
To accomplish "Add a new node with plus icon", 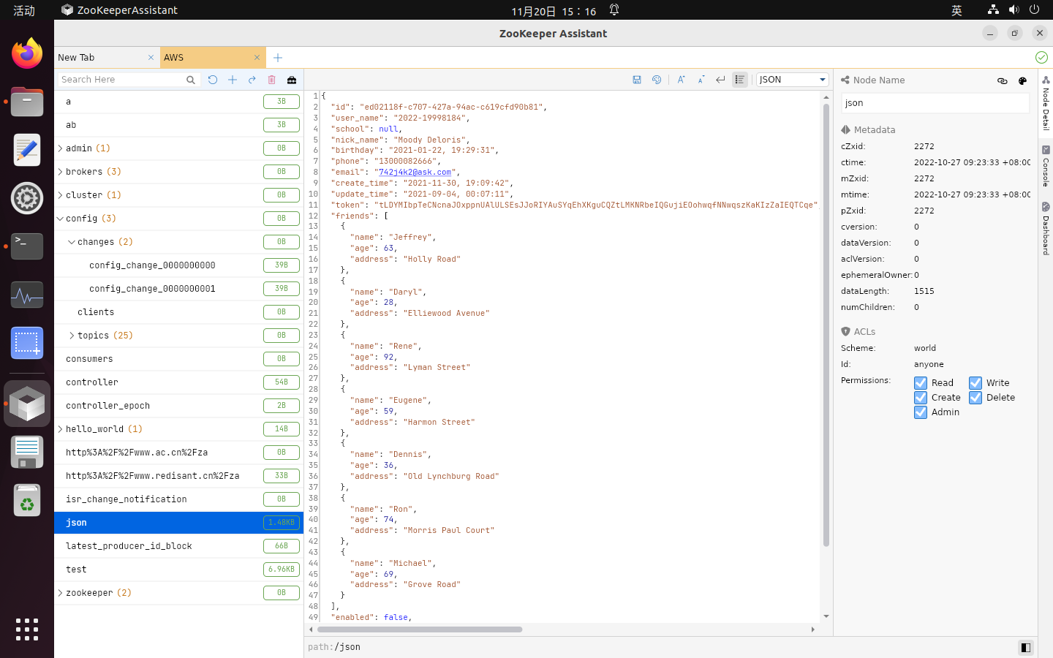I will tap(233, 80).
